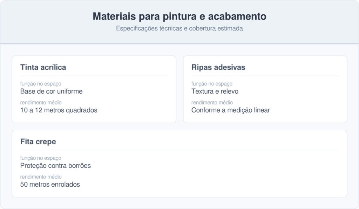This screenshot has width=359, height=209.
Task: Click the divider line below "Fita crepe" heading
Action: 179,150
